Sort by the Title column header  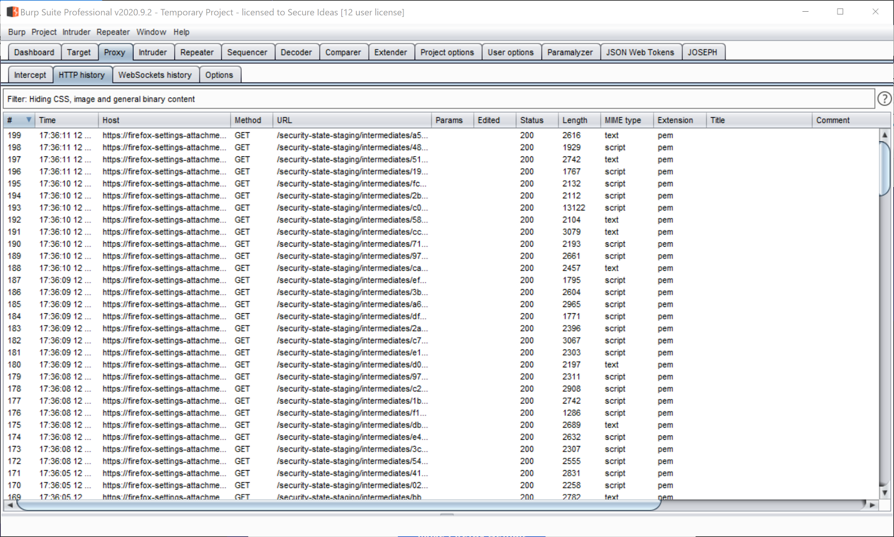(x=759, y=120)
